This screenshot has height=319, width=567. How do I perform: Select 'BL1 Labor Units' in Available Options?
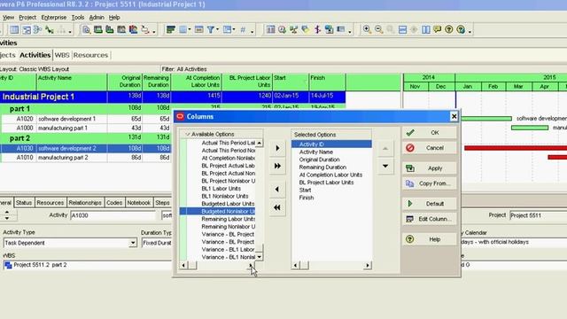pos(221,189)
